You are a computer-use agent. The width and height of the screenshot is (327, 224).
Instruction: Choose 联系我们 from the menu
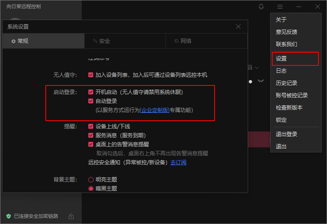coord(296,44)
